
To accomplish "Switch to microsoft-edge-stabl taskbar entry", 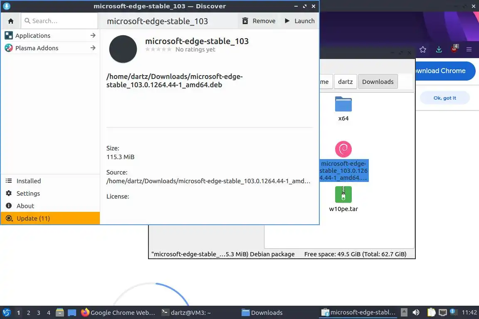I will 358,313.
